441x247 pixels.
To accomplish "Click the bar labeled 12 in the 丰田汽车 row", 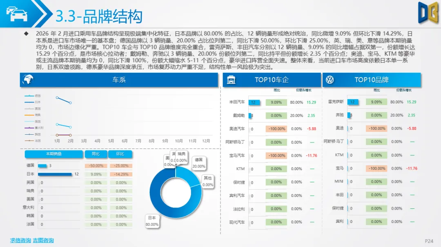I will coord(254,102).
